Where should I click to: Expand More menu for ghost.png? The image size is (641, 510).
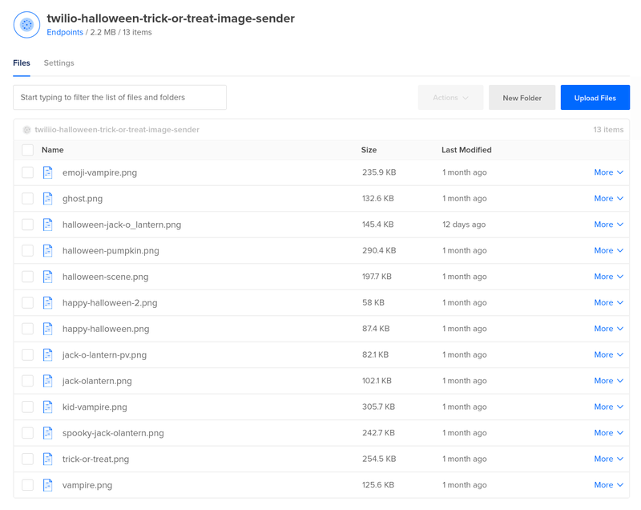[608, 199]
